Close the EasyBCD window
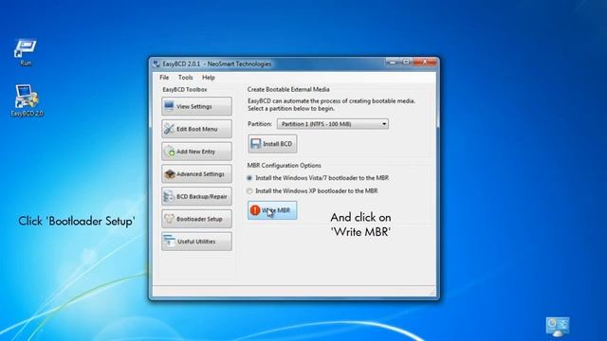This screenshot has height=341, width=607. click(425, 62)
